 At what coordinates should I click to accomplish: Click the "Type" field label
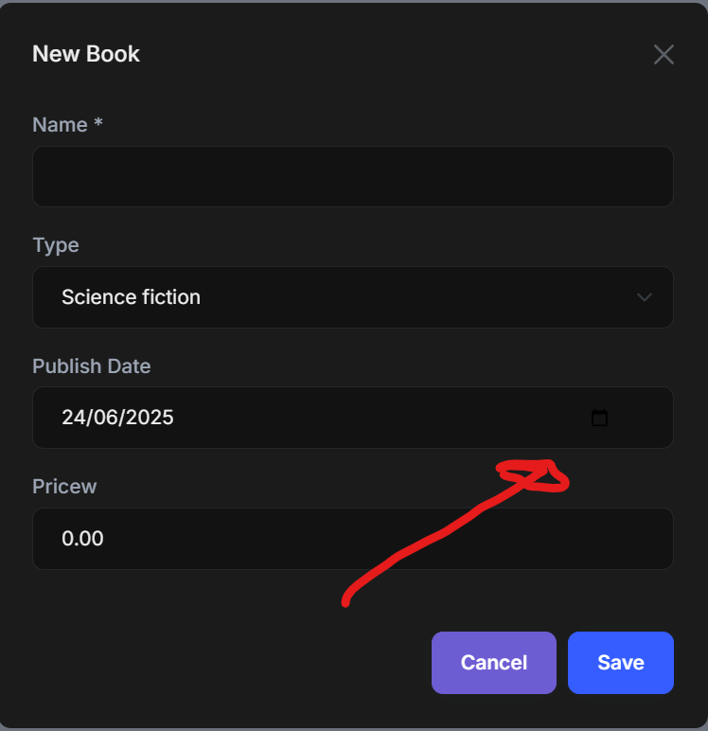[x=56, y=245]
